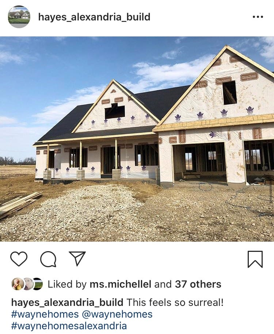Tap second liker avatar thumbnail

[x=28, y=284]
